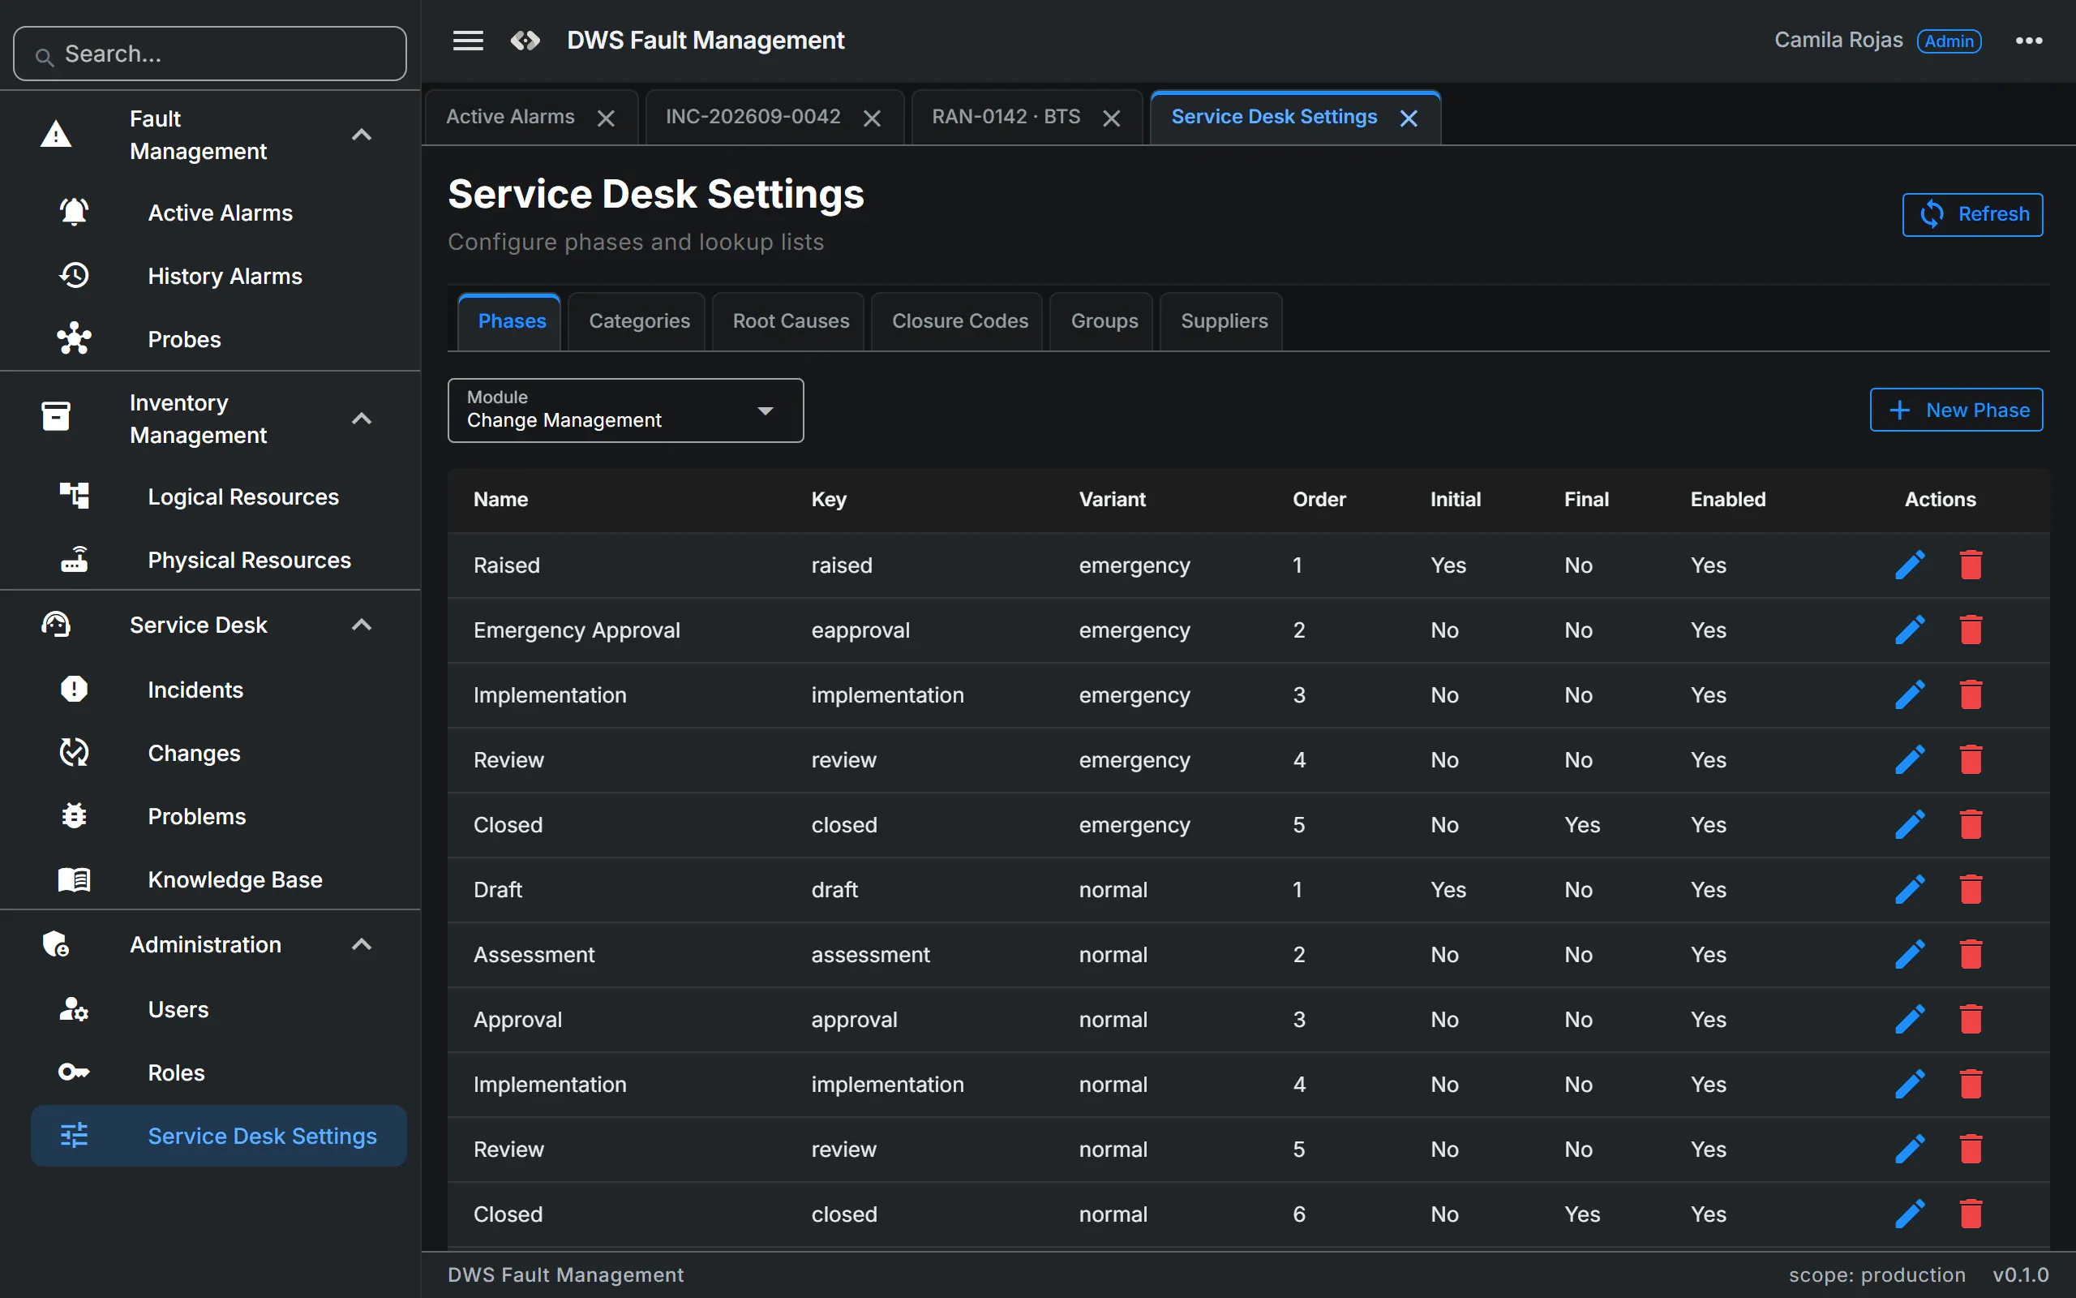Close the Active Alarms tab

click(x=606, y=118)
